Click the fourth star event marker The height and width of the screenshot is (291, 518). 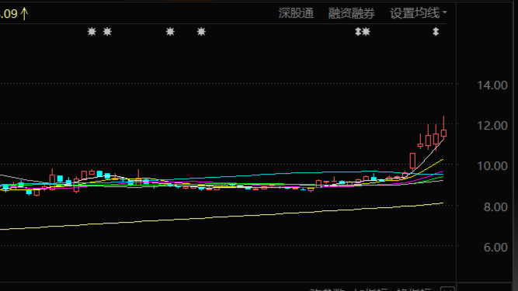pos(201,32)
